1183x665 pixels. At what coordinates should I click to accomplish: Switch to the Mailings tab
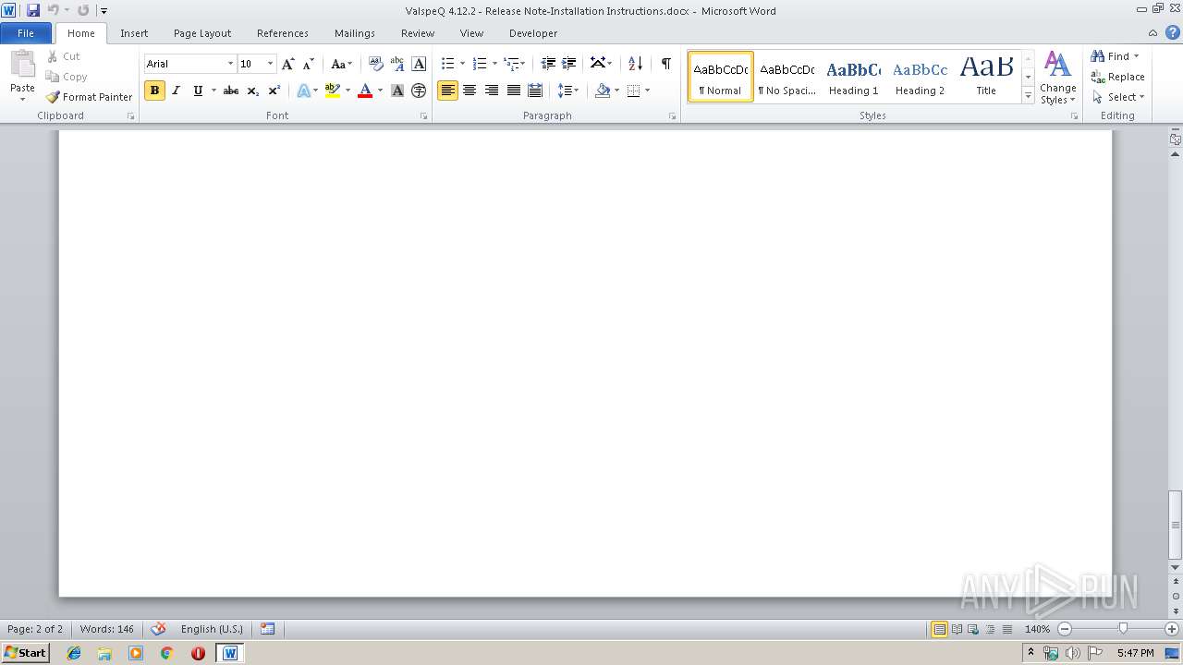pyautogui.click(x=355, y=33)
